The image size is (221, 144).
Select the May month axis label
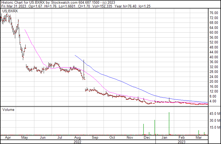coord(24,138)
